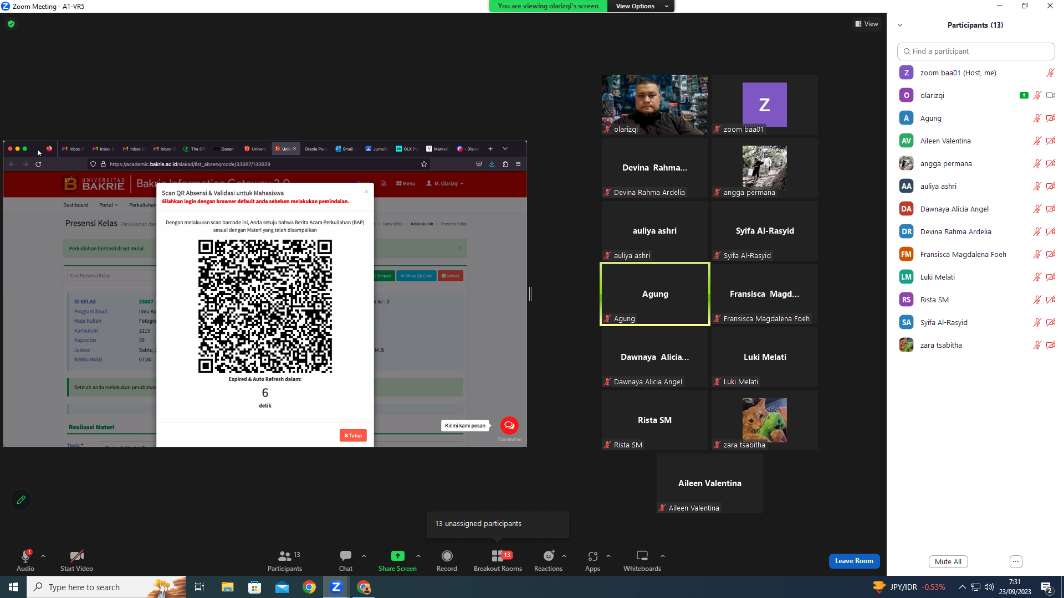The height and width of the screenshot is (598, 1064).
Task: Open the M. Olarizqi user menu
Action: point(444,183)
